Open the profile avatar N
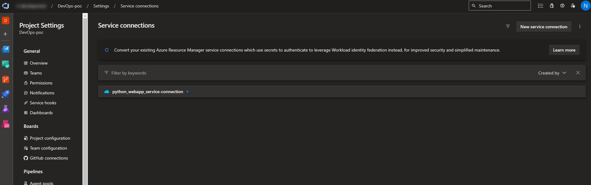 [585, 6]
